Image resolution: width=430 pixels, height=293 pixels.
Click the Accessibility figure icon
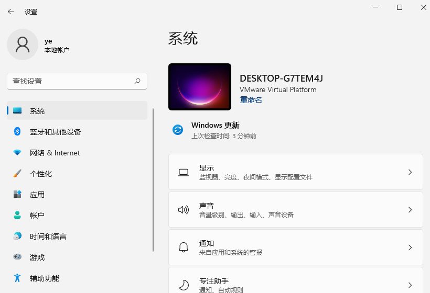[17, 278]
